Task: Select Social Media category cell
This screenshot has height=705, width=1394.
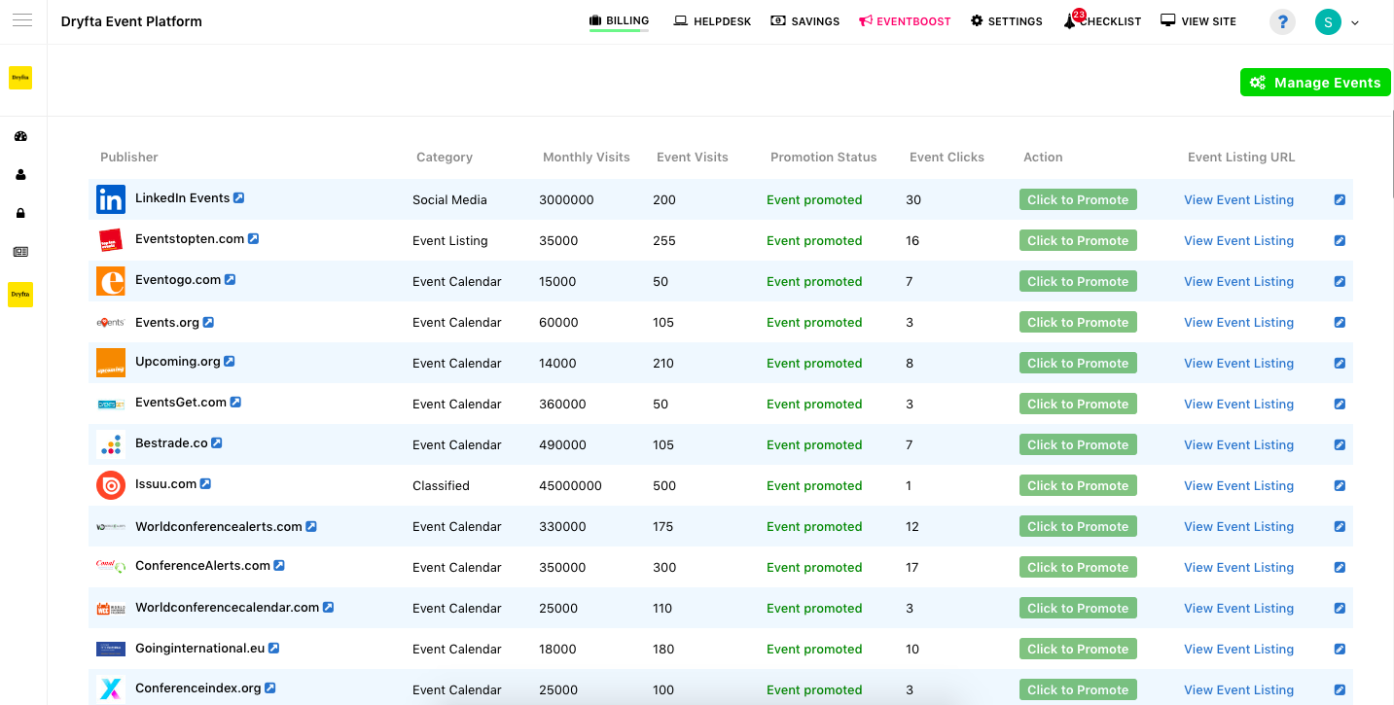Action: [449, 199]
